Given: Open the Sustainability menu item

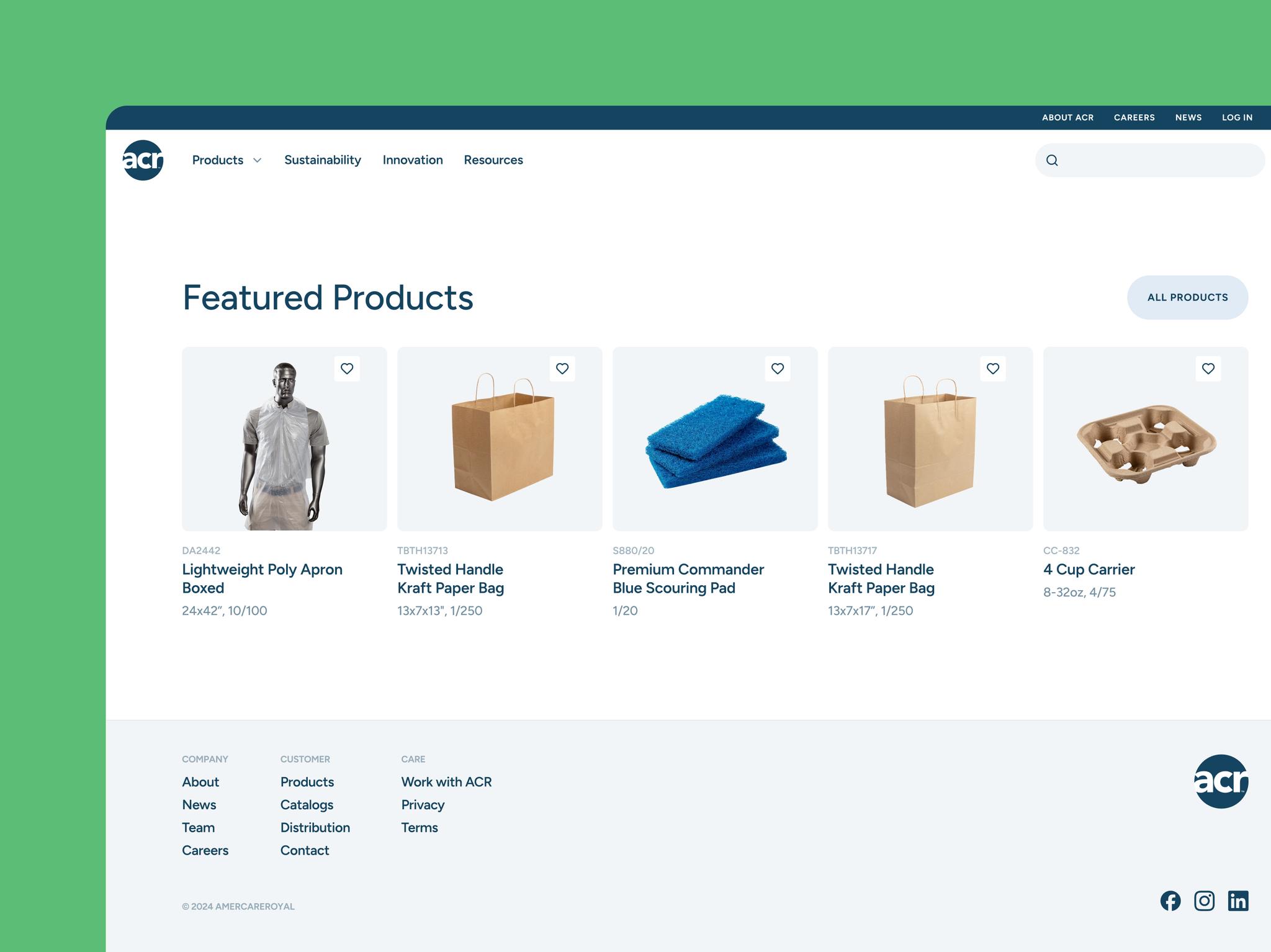Looking at the screenshot, I should point(323,160).
